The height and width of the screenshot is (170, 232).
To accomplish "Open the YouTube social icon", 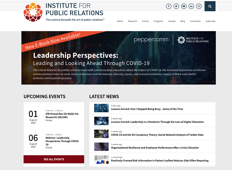I will coord(184,6).
